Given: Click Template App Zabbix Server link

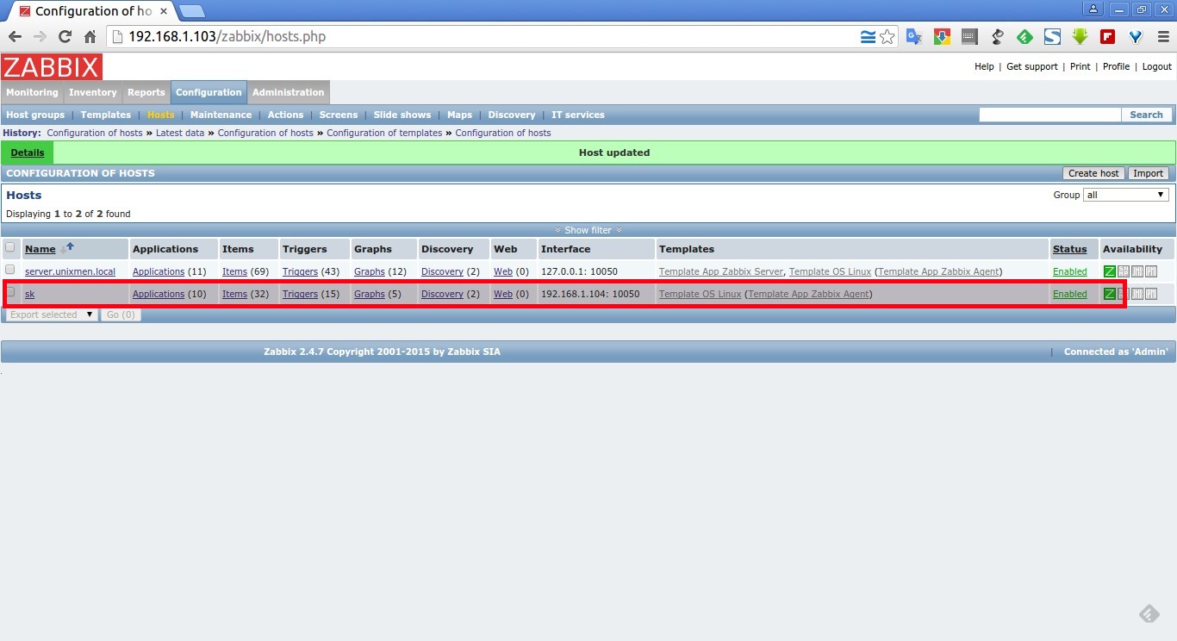Looking at the screenshot, I should coord(721,271).
